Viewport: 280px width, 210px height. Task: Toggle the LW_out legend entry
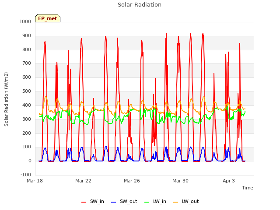(x=186, y=201)
